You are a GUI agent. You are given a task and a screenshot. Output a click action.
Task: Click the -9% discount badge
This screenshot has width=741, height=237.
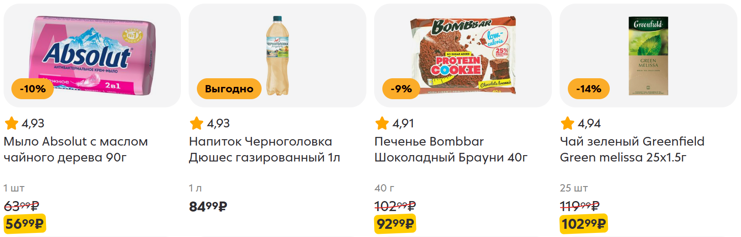[x=401, y=89]
